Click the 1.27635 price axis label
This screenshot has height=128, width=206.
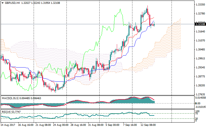[x=201, y=95]
